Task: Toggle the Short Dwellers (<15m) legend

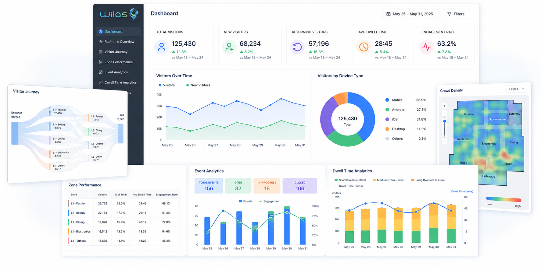Action: [x=350, y=180]
